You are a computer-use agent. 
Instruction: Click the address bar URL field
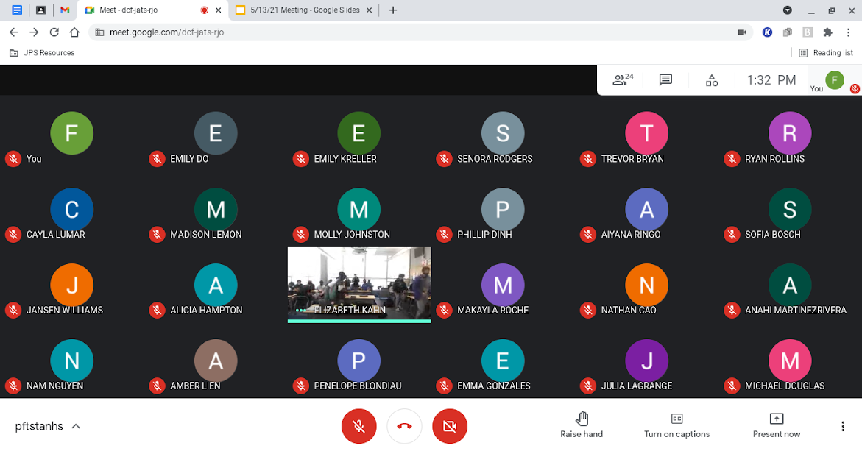tap(418, 32)
